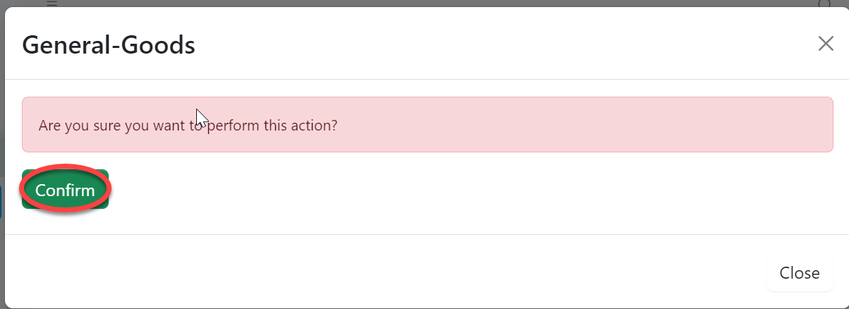Click the blue element at left edge
849x309 pixels.
click(1, 202)
